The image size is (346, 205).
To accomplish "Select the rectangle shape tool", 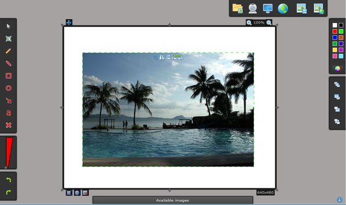I will [x=8, y=76].
